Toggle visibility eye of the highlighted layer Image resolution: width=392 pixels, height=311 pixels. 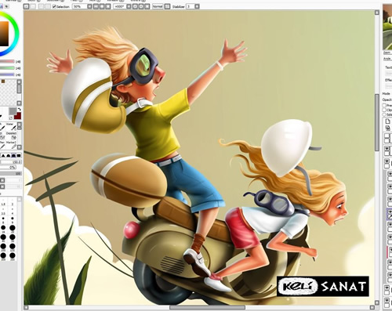(390, 212)
